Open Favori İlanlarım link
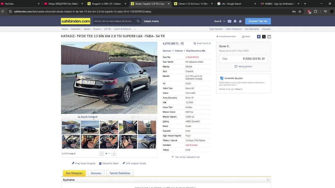The height and width of the screenshot is (188, 335). click(x=216, y=29)
